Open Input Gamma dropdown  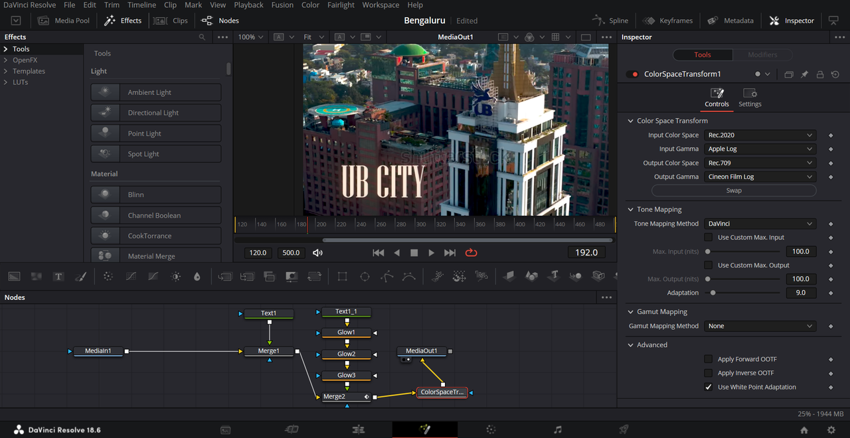click(760, 149)
